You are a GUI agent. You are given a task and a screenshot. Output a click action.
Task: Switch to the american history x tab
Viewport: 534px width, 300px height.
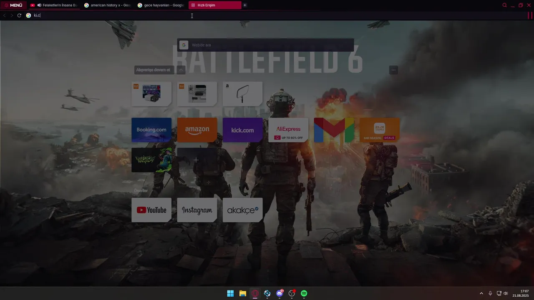click(107, 5)
